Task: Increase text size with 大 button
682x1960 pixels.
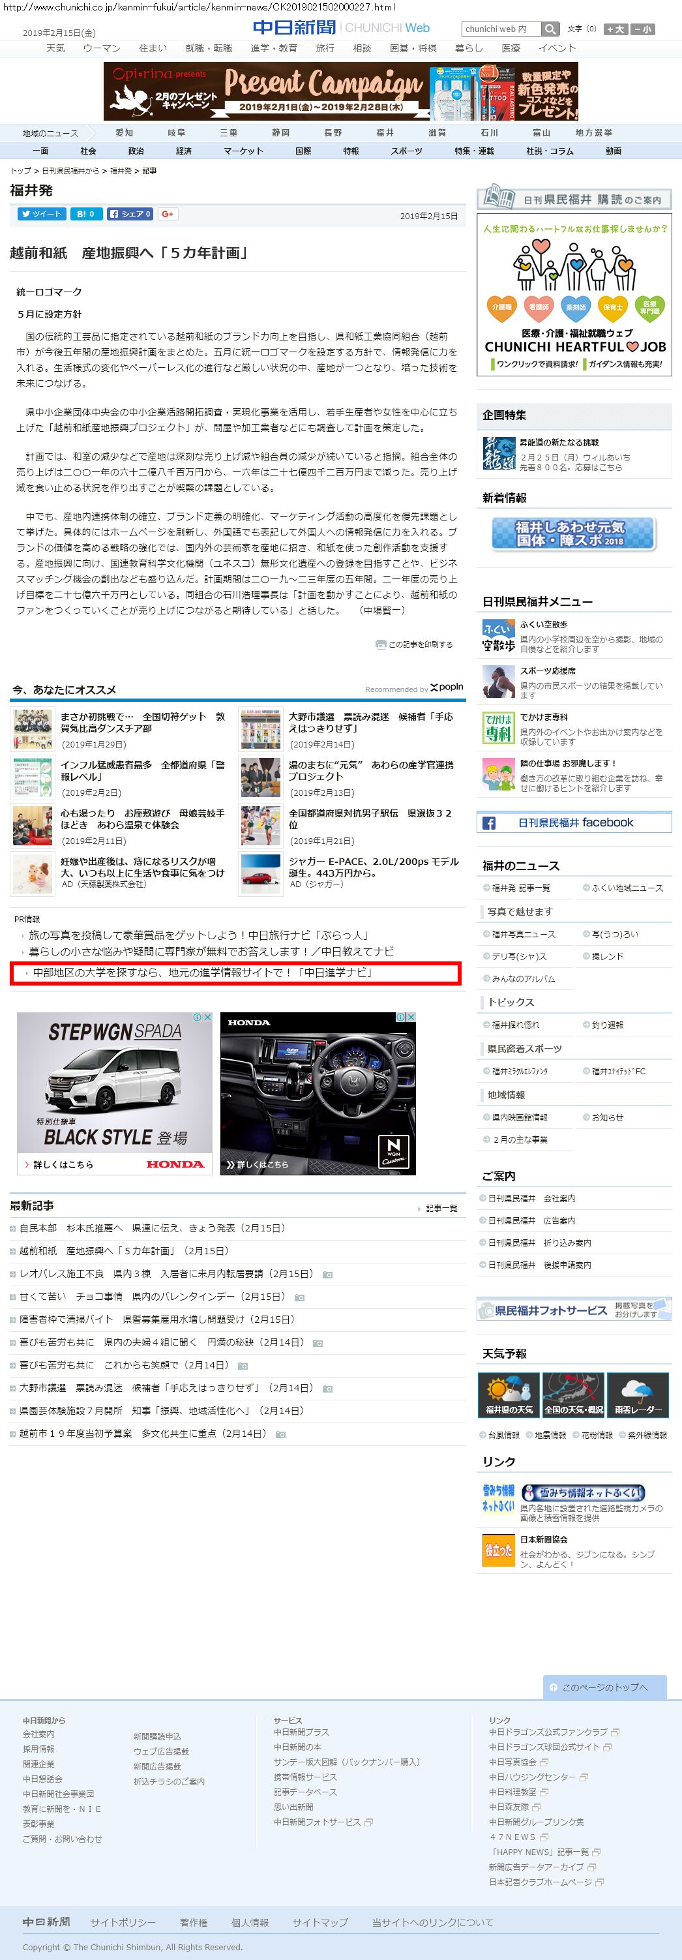Action: (615, 29)
